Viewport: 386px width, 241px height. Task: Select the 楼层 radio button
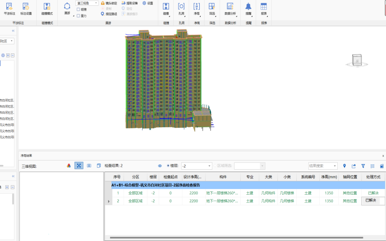[x=168, y=166]
